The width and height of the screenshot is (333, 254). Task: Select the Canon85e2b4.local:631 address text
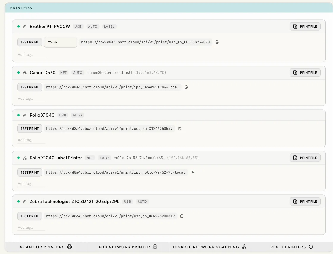[x=110, y=73]
